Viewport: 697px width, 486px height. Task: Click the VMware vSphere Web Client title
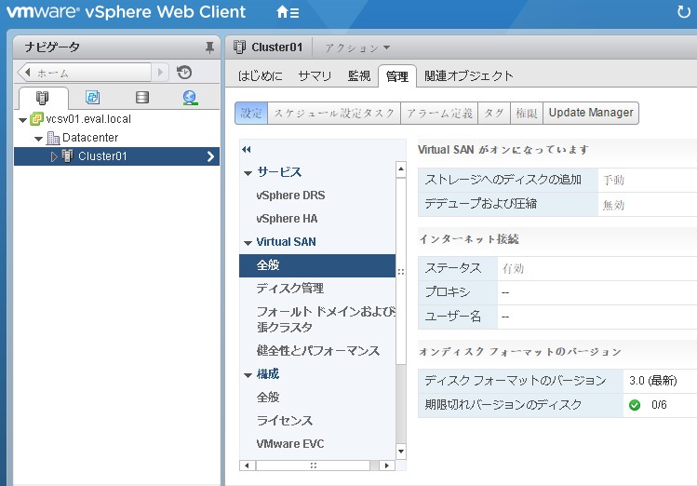tap(126, 11)
